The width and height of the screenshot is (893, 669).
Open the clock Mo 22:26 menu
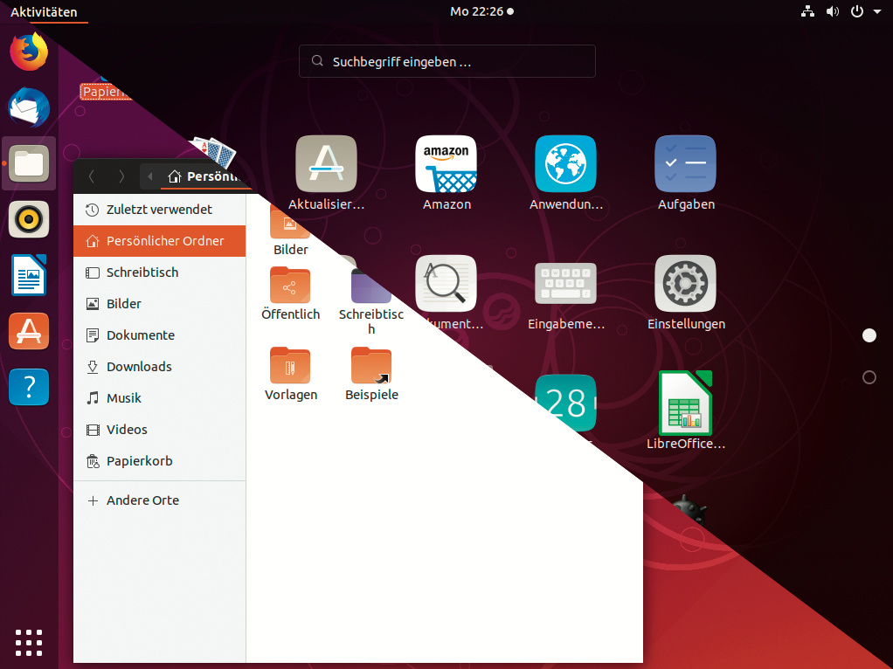[x=481, y=11]
